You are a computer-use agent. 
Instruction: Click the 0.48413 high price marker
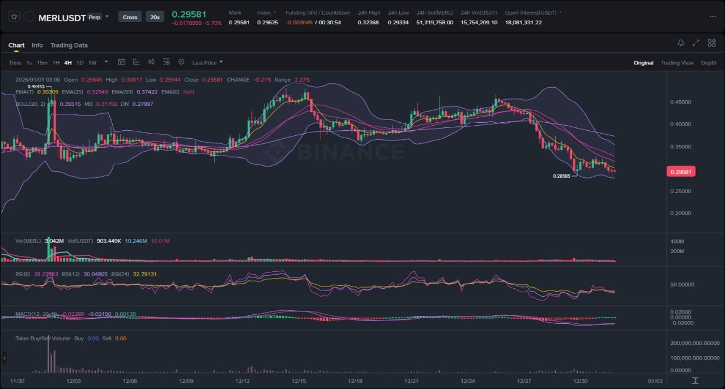point(36,86)
